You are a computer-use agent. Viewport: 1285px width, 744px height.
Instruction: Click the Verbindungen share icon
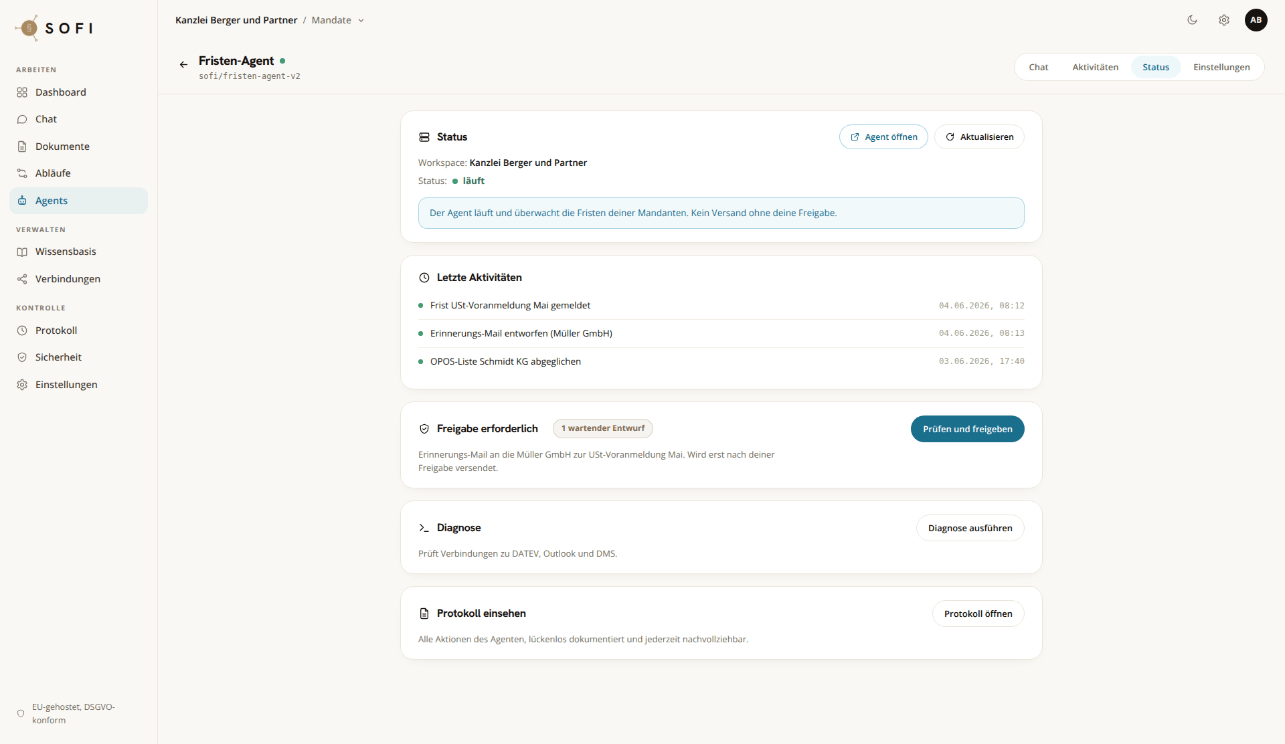click(22, 279)
